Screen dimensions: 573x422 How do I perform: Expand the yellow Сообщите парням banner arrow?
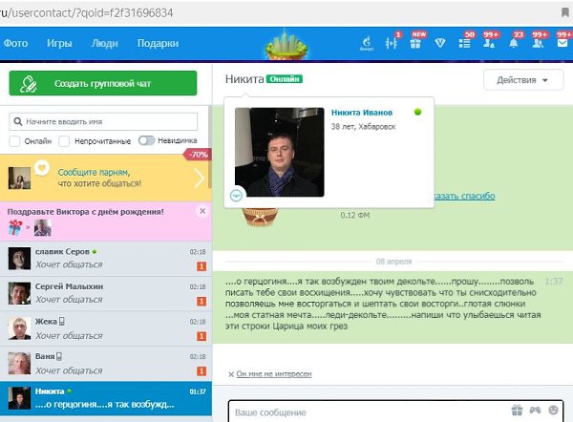coord(199,178)
